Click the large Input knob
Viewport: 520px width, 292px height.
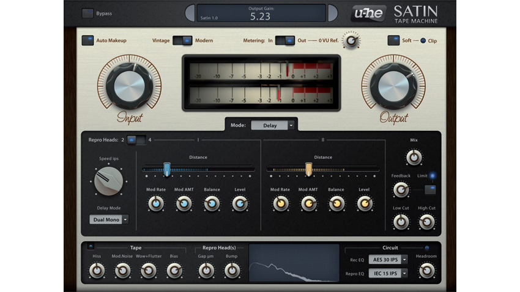[129, 86]
